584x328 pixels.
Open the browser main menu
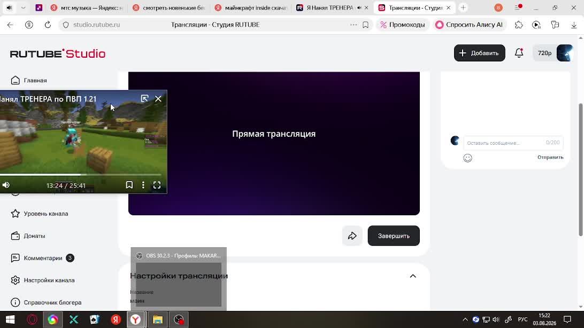(x=518, y=8)
